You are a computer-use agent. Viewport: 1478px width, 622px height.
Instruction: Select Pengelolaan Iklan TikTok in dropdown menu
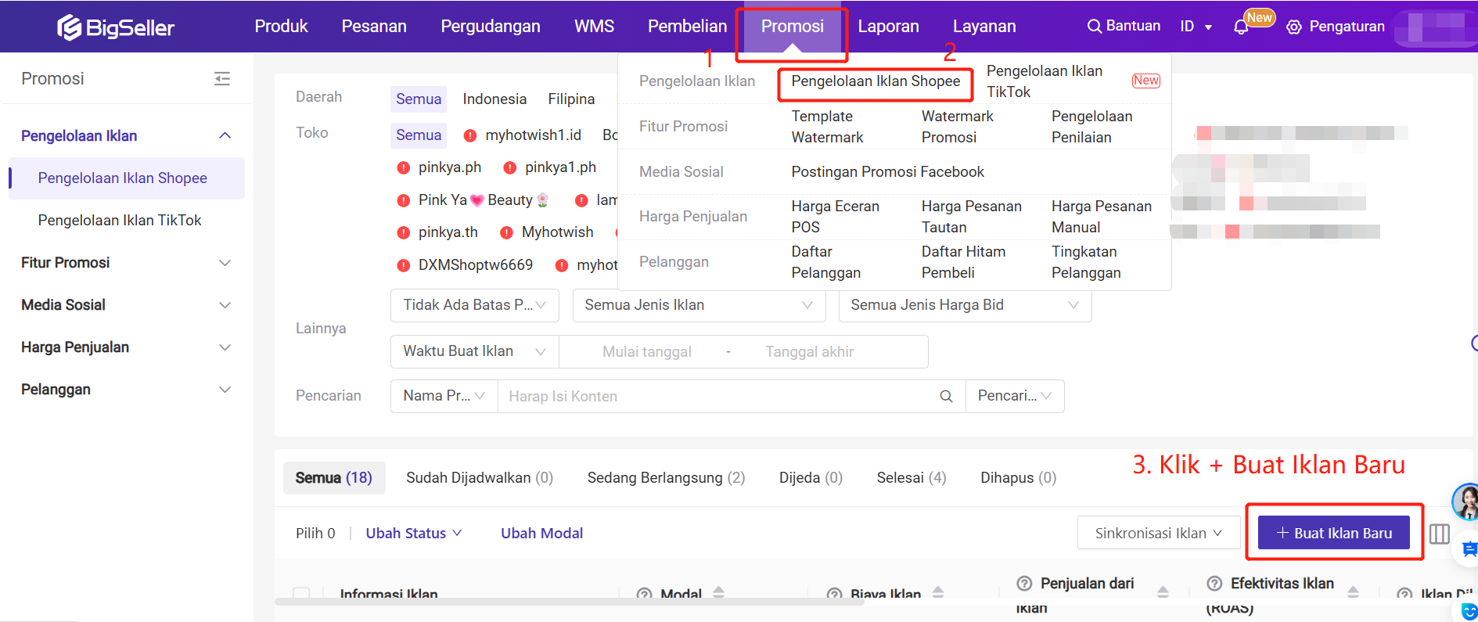tap(1045, 81)
